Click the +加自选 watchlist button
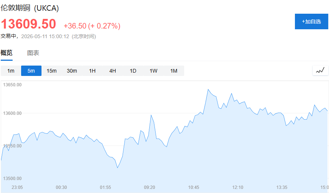The width and height of the screenshot is (329, 193). [311, 21]
